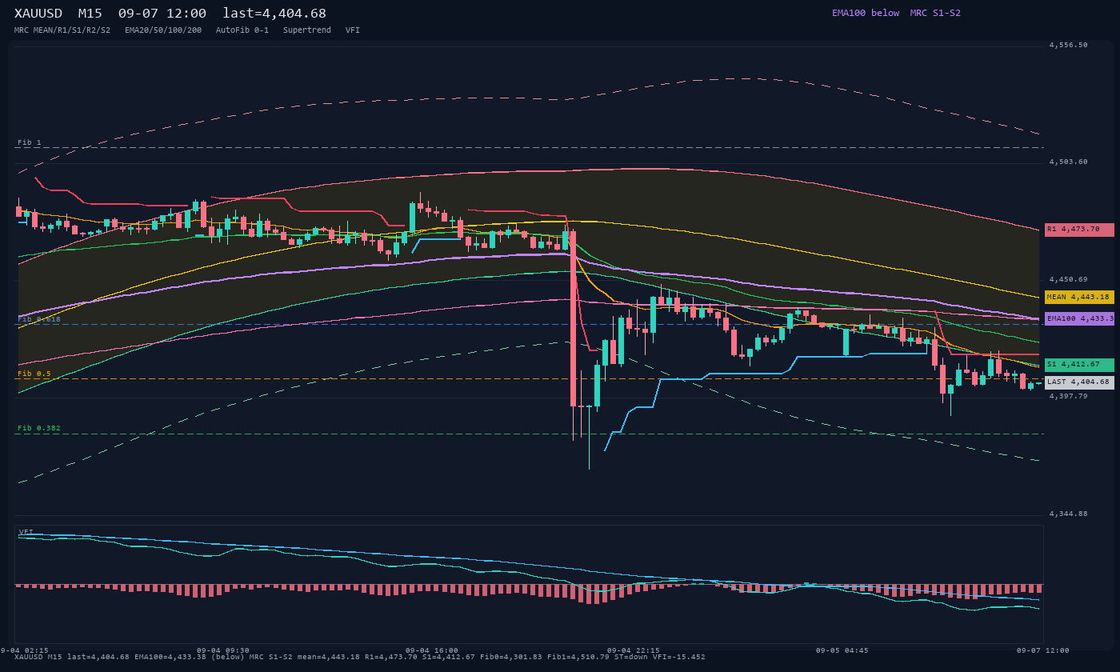Click the AutoFib 0-1 legend entry

click(242, 30)
